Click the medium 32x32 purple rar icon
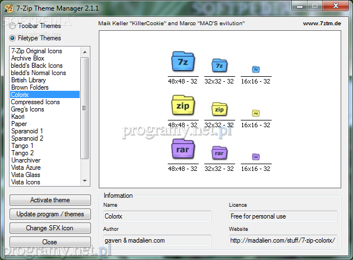The image size is (353, 260). (x=219, y=153)
